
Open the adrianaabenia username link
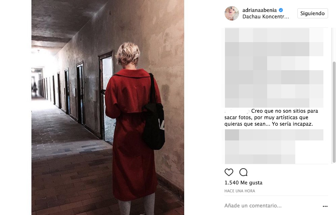point(259,10)
